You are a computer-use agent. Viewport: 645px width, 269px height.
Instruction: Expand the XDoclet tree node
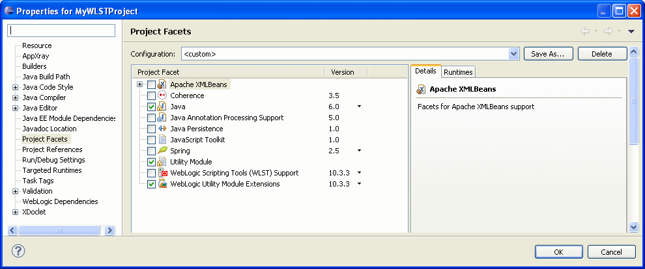coord(15,212)
